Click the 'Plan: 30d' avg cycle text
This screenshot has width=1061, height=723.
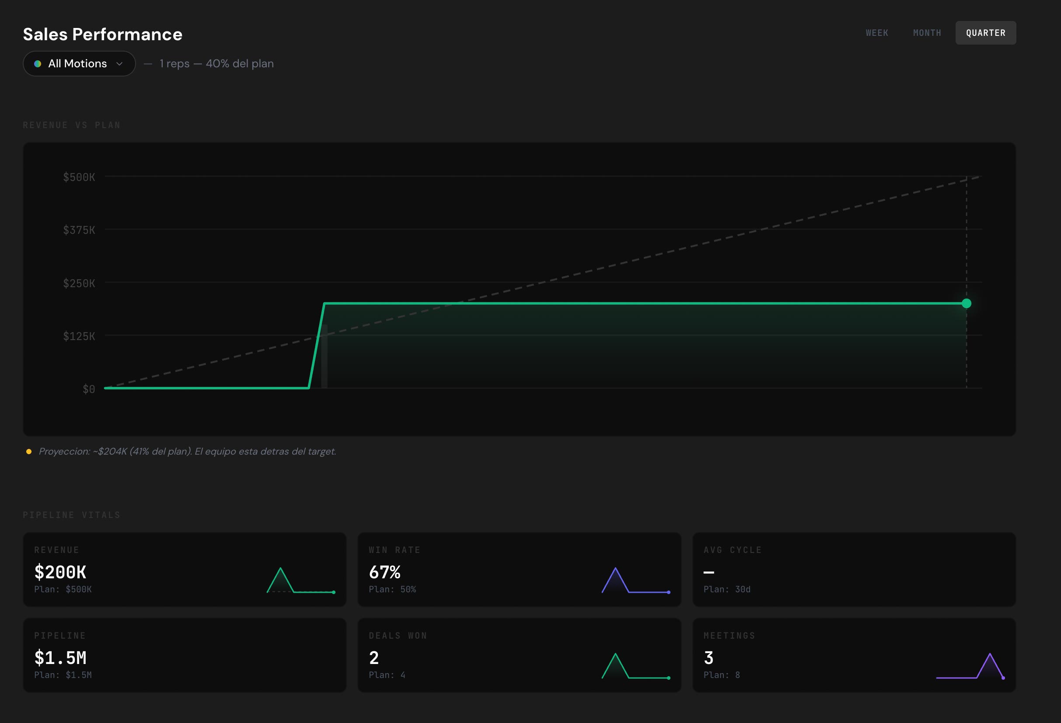[727, 589]
